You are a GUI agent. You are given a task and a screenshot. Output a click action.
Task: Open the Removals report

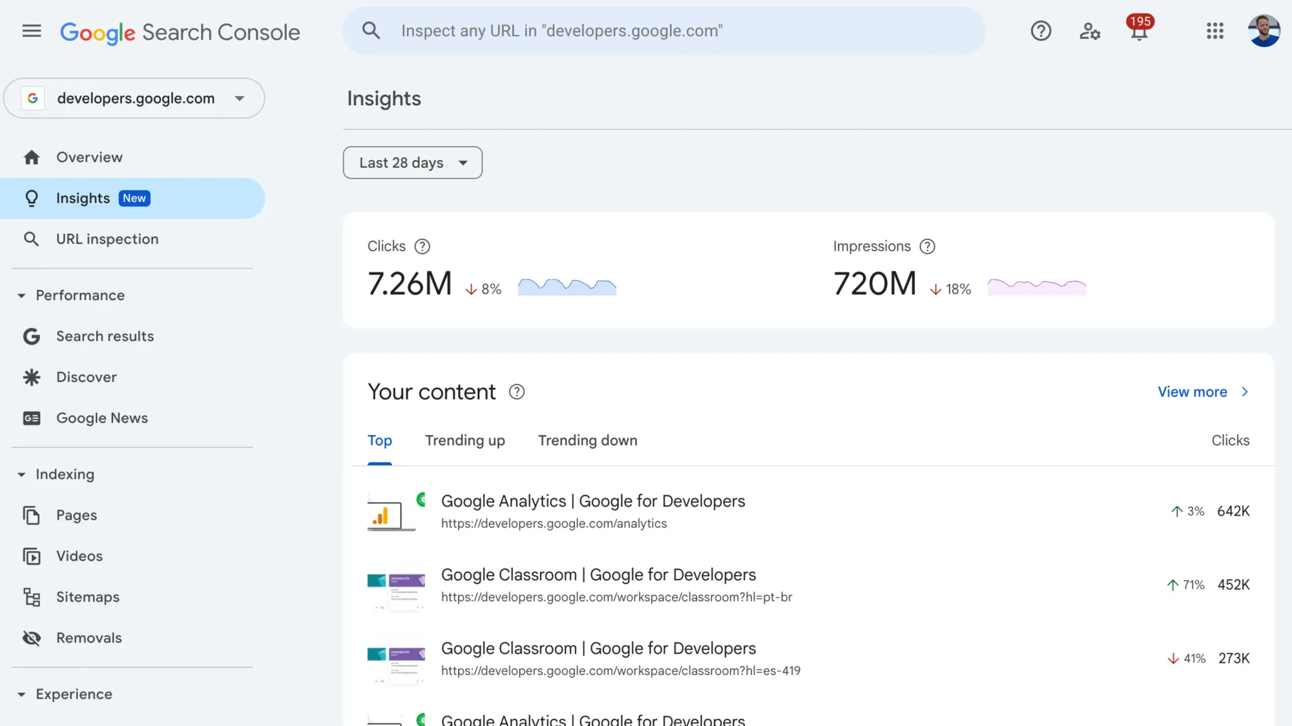click(x=89, y=638)
